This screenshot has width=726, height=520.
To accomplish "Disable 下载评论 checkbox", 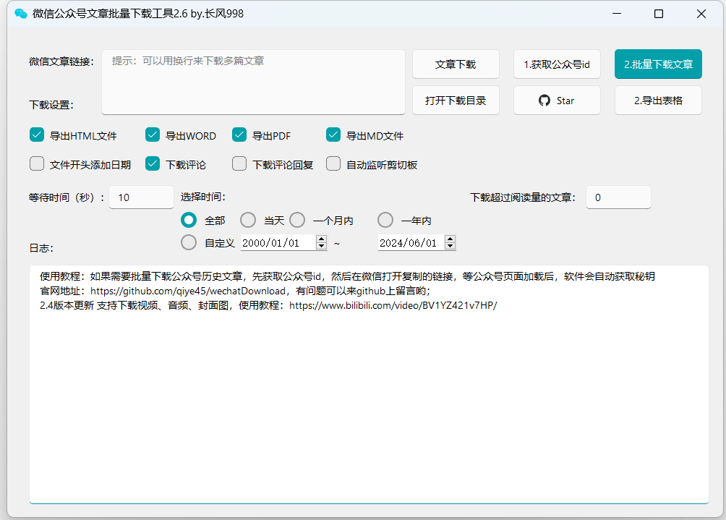I will (153, 164).
